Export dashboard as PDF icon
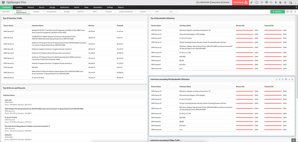Image resolution: width=298 pixels, height=142 pixels. coord(291,12)
